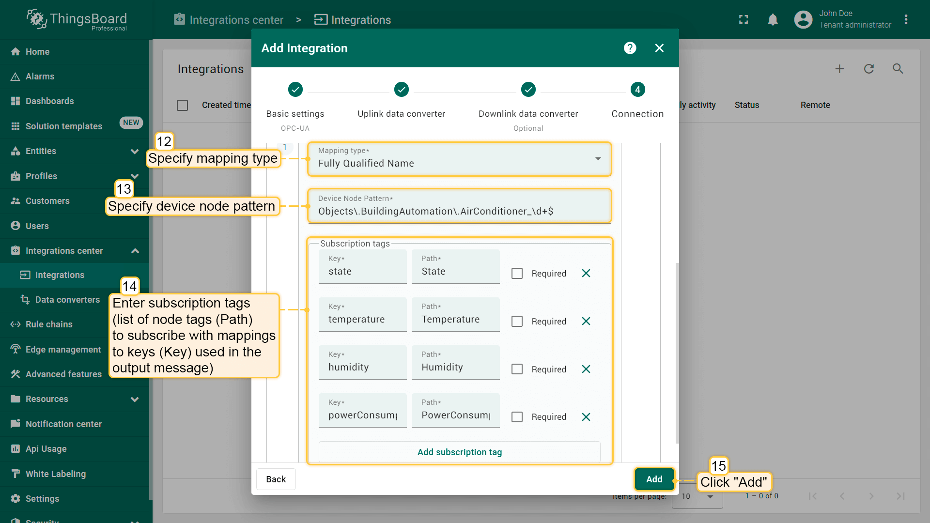
Task: Click the refresh integrations icon
Action: [869, 69]
